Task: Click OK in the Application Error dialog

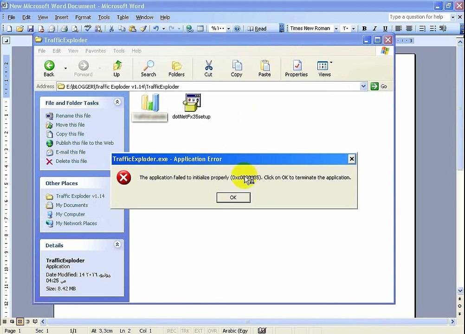Action: coord(233,197)
